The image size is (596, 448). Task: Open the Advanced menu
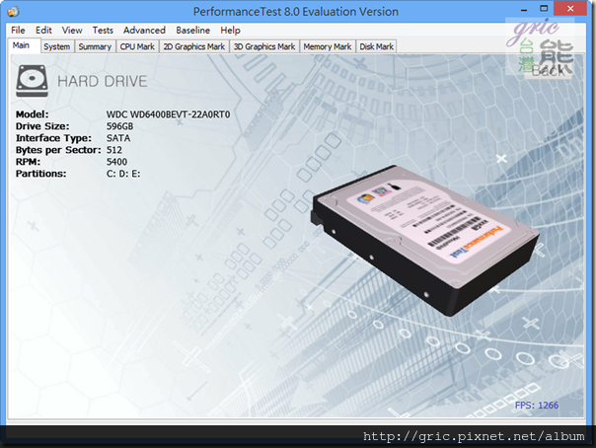[144, 30]
